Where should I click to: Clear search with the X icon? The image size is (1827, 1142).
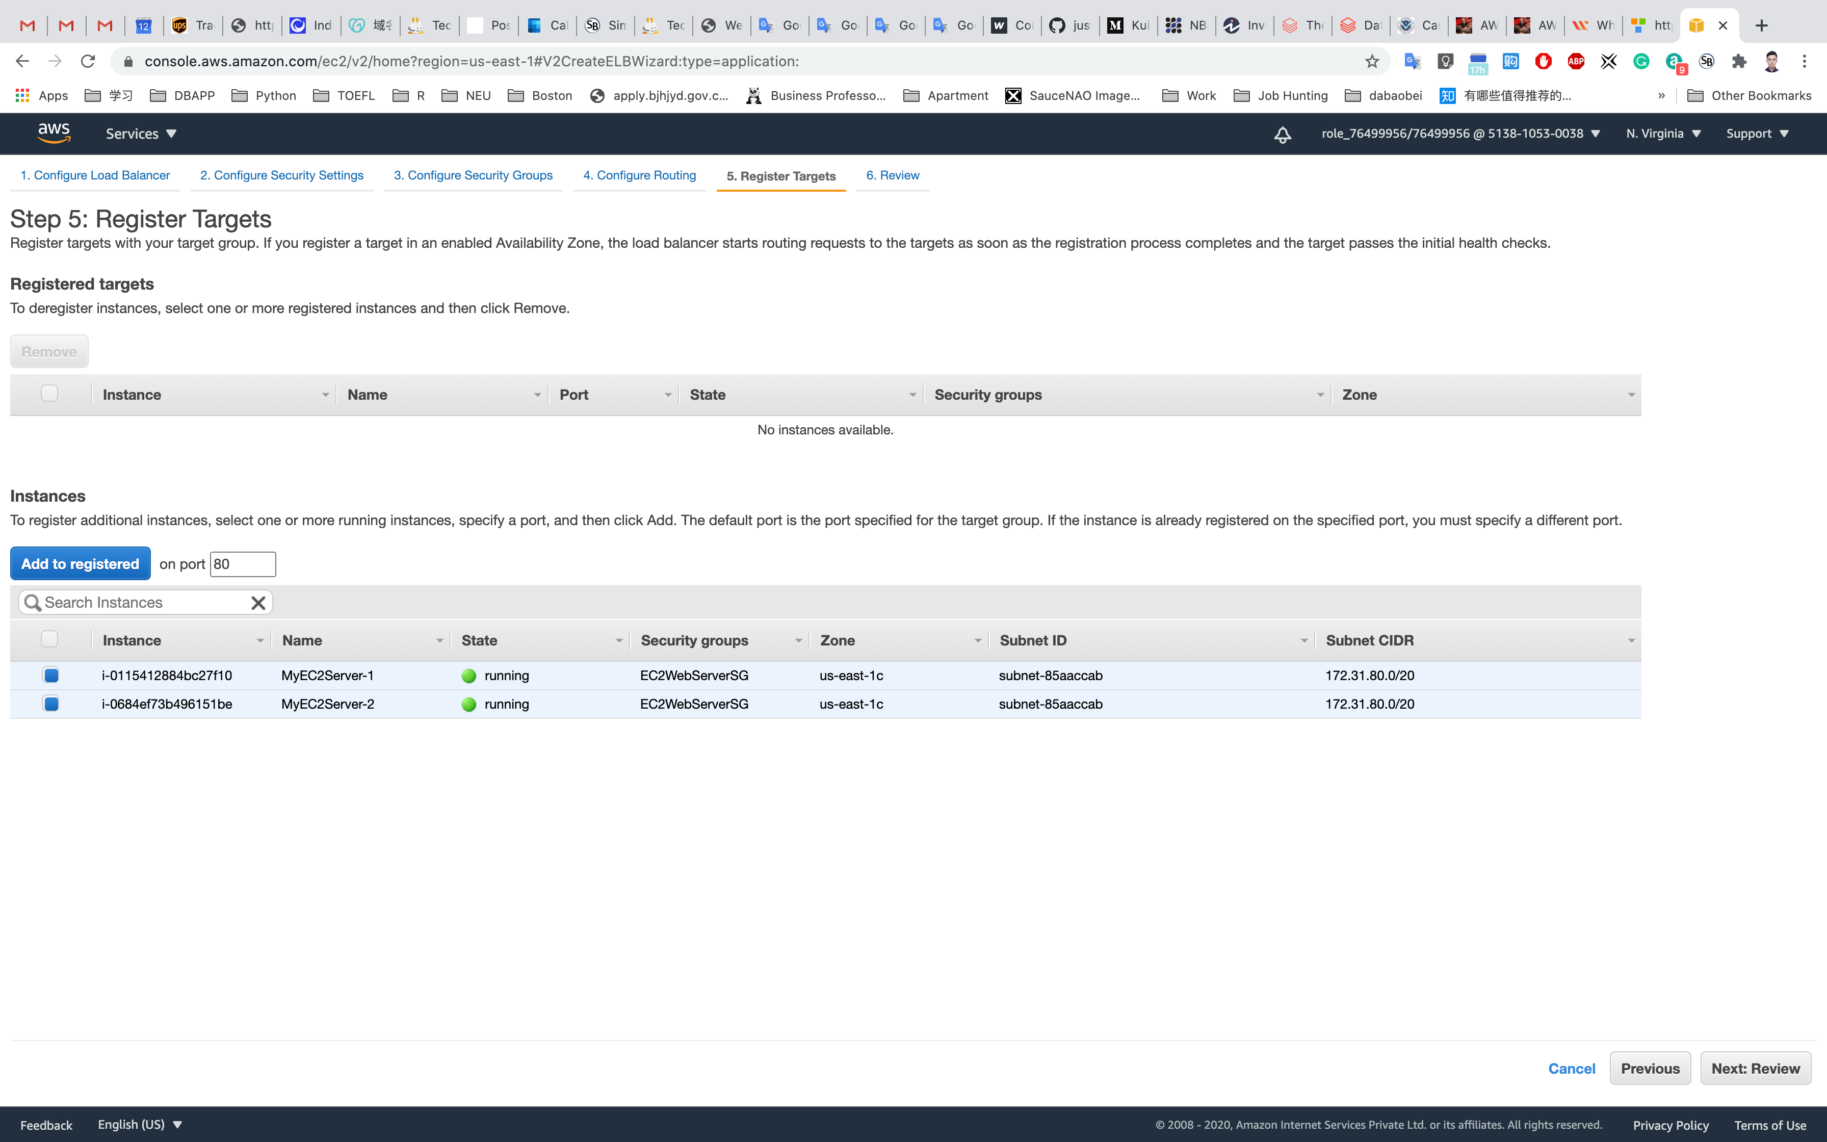(x=257, y=603)
